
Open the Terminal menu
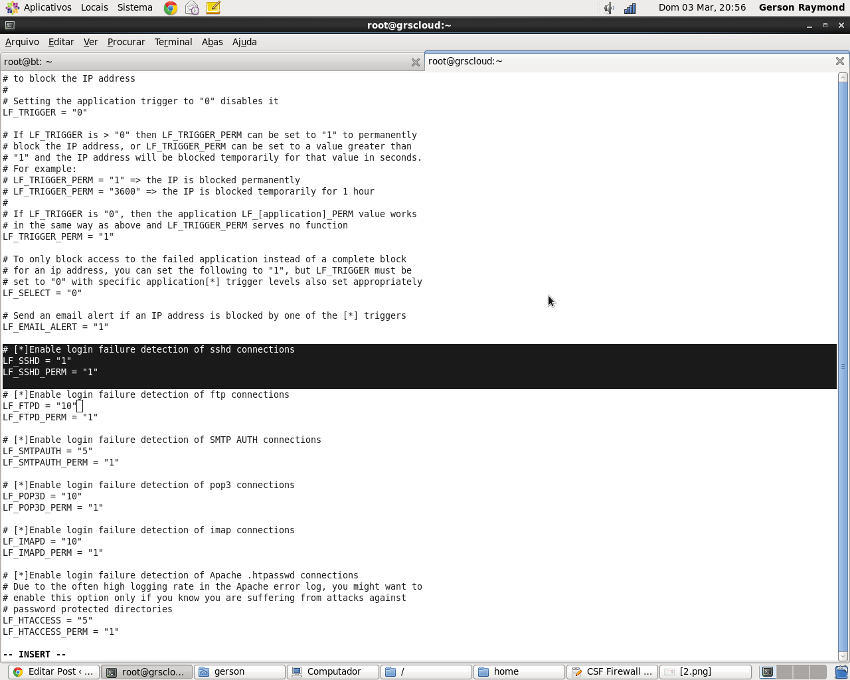pos(173,42)
